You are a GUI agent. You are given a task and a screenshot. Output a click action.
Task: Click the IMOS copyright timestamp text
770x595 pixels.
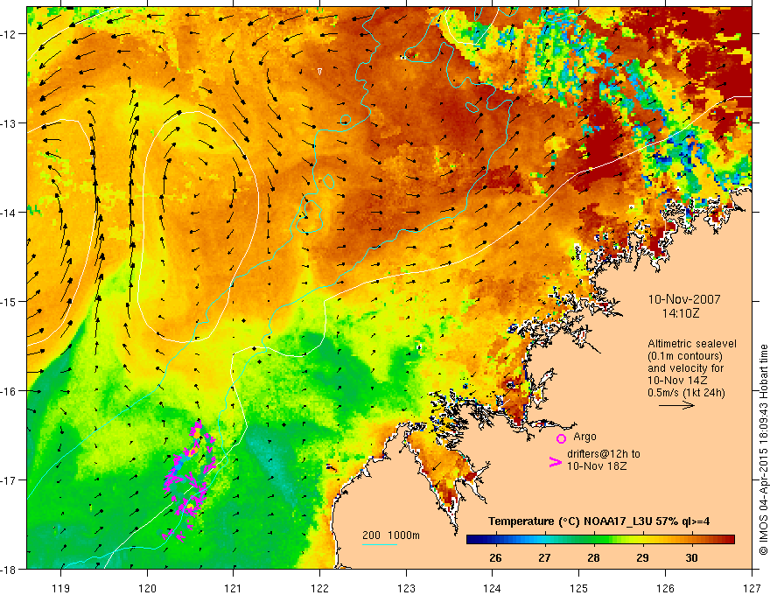click(763, 451)
